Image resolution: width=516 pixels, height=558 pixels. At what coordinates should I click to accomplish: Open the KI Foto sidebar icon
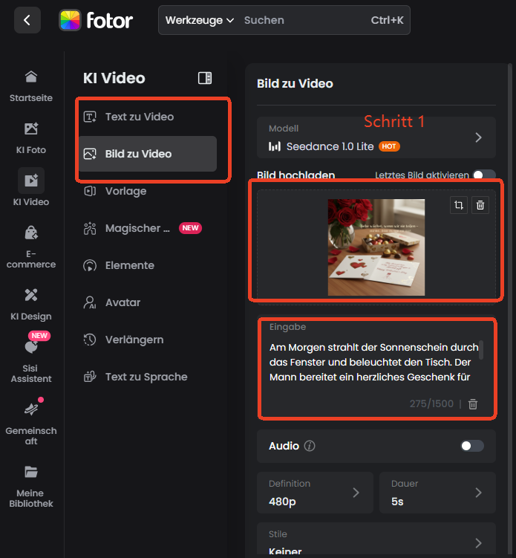point(31,137)
